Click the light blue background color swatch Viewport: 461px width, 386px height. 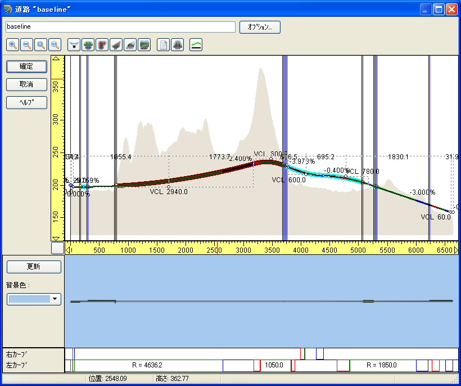(x=29, y=299)
